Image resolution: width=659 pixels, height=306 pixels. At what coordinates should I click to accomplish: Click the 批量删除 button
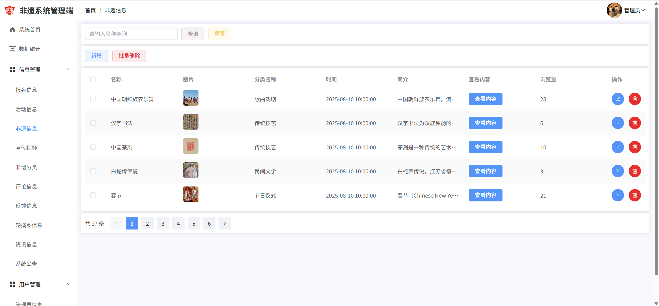click(129, 56)
